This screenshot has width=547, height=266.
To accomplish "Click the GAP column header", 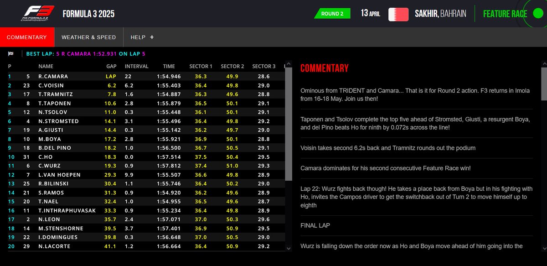I will [111, 66].
